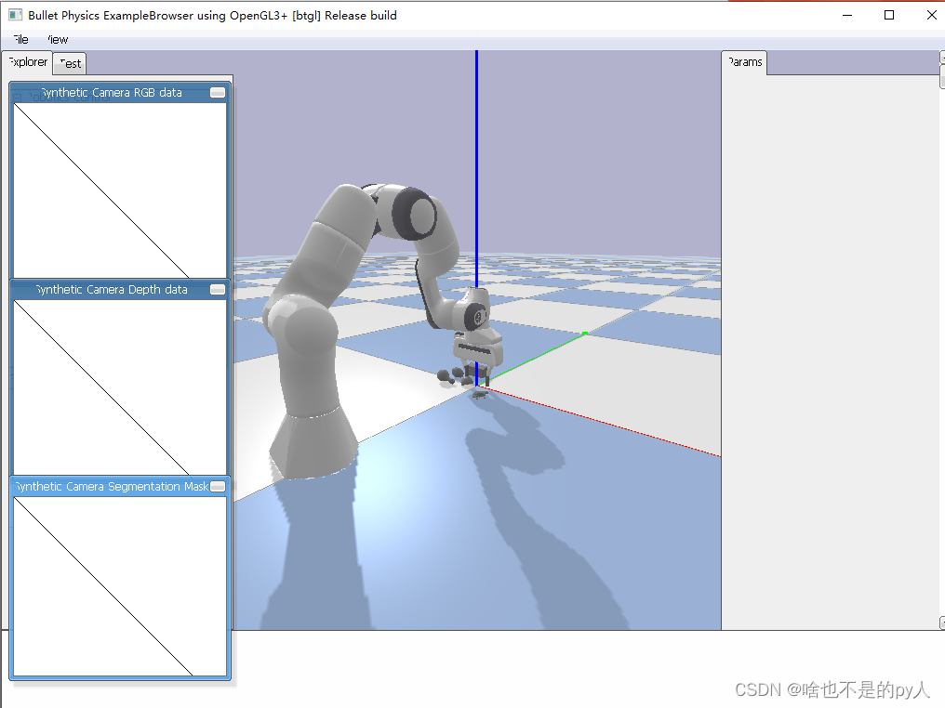Click the Bullet Physics icon in the title bar

pos(15,14)
